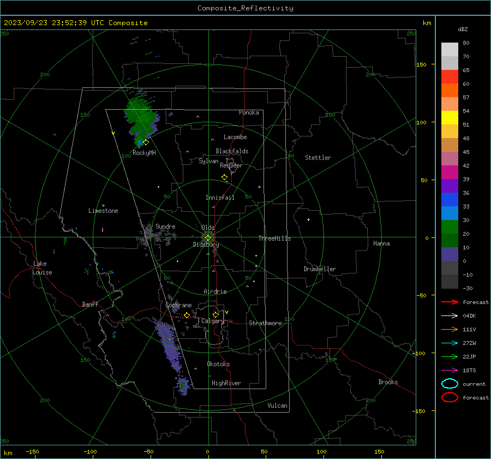The width and height of the screenshot is (491, 459).
Task: Click the -30 value on dBZ scale
Action: 468,288
